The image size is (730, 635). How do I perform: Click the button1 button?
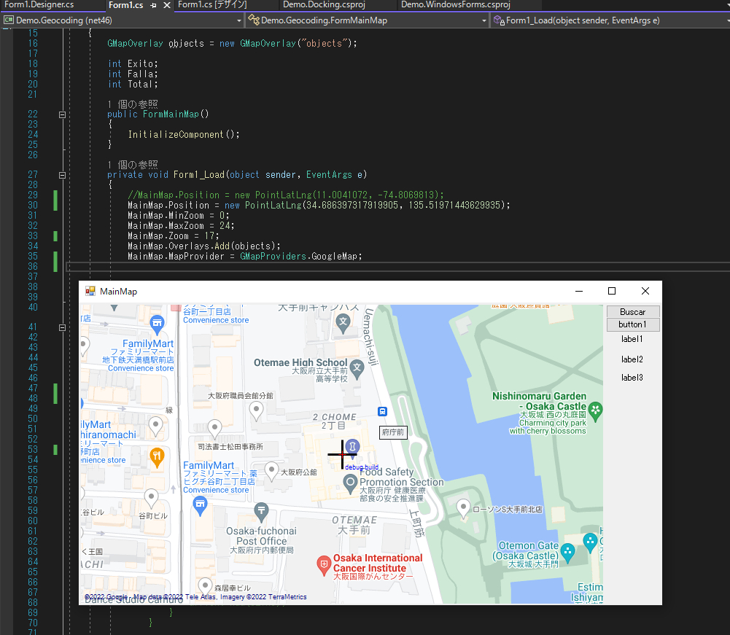[x=632, y=324]
